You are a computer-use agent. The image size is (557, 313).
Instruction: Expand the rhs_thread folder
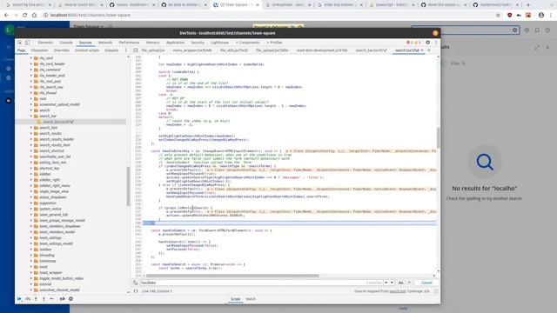(x=31, y=93)
